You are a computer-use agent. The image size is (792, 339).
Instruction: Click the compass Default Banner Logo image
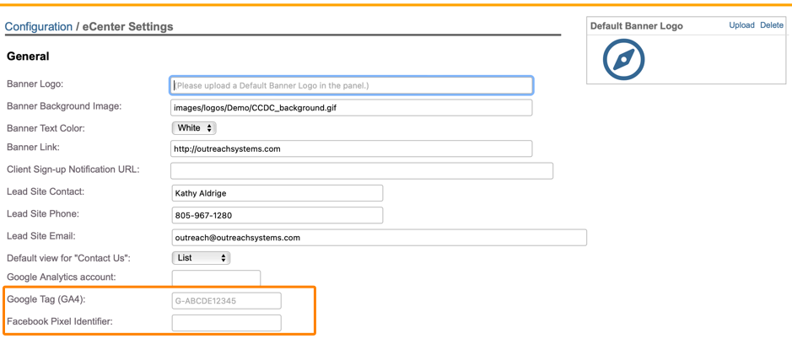[x=623, y=59]
